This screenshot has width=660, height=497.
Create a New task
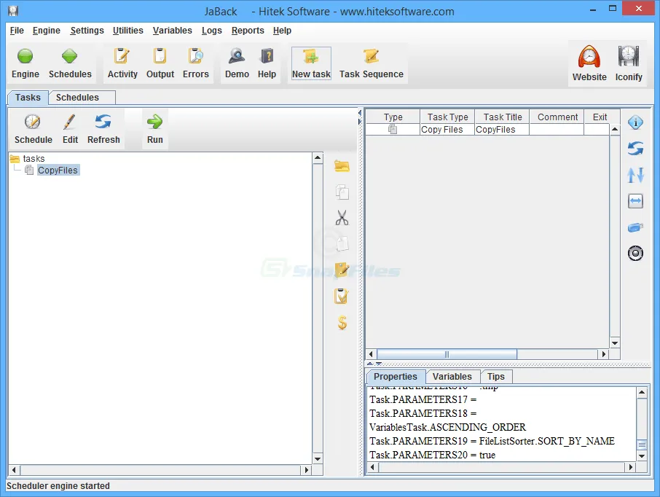(311, 63)
